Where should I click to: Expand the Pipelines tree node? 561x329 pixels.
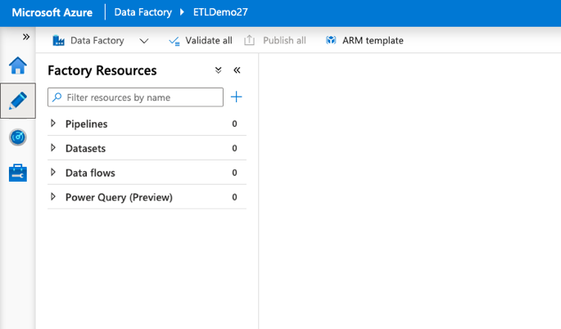[x=54, y=124]
